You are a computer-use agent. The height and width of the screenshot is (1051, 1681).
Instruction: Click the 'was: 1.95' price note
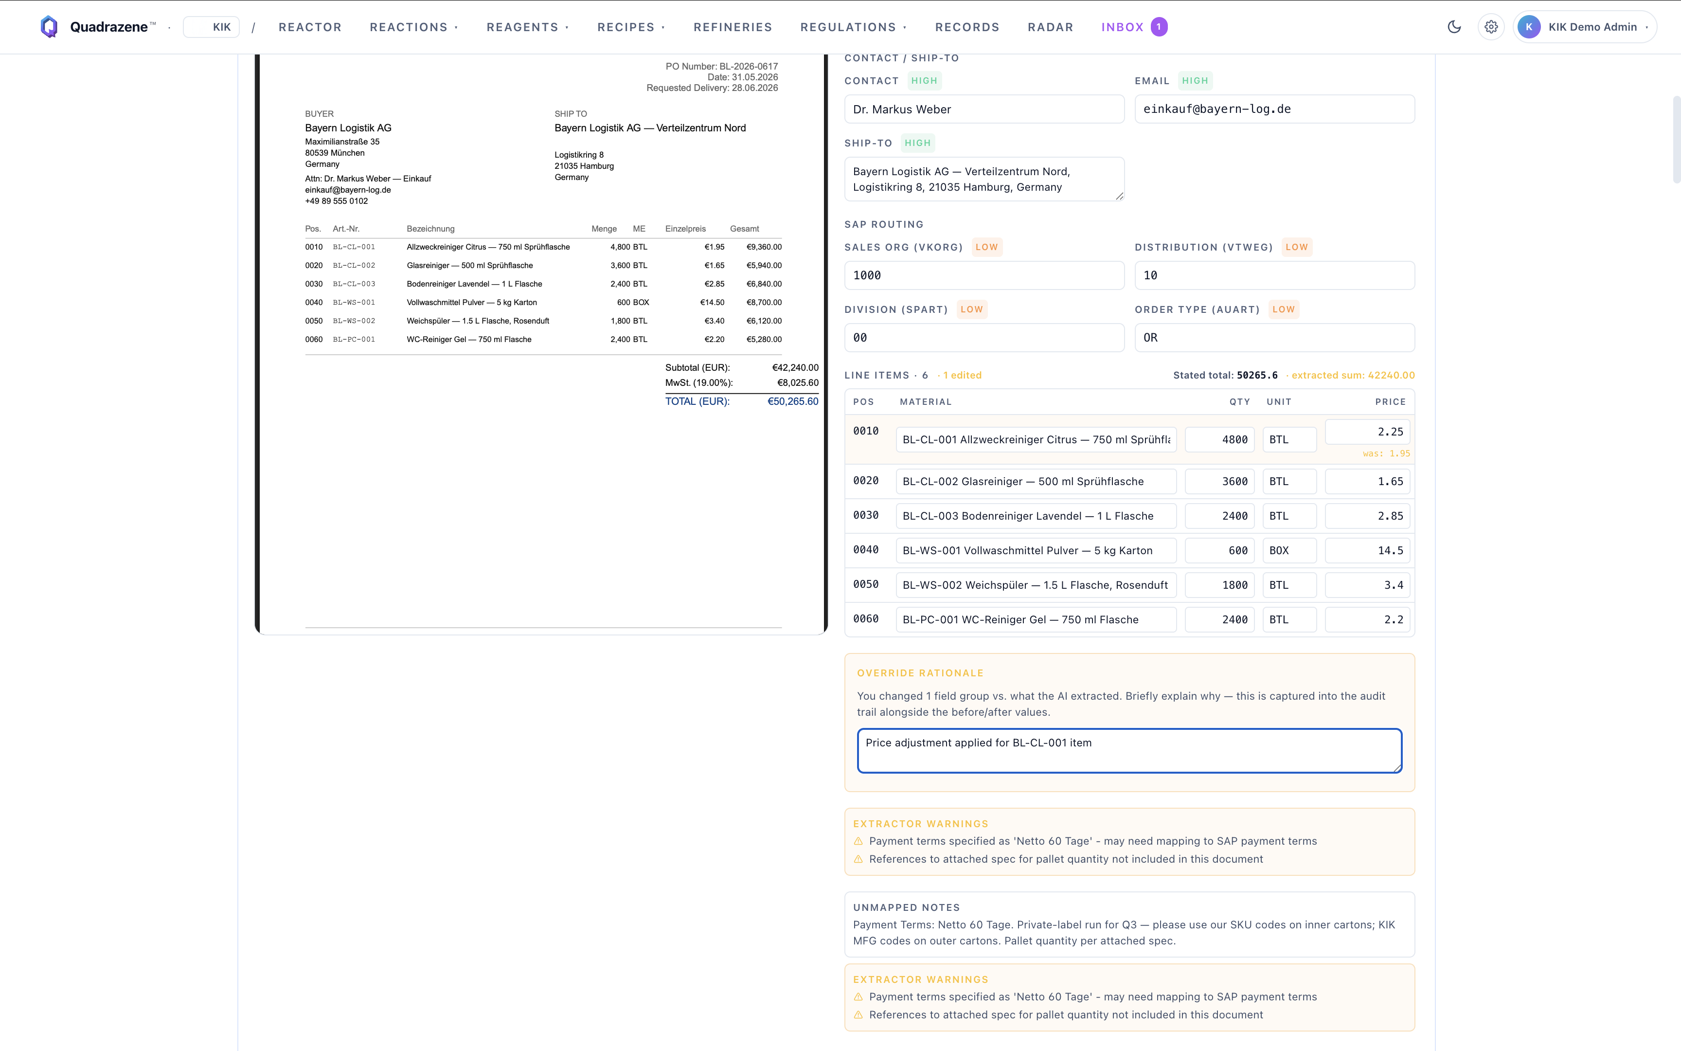tap(1386, 453)
